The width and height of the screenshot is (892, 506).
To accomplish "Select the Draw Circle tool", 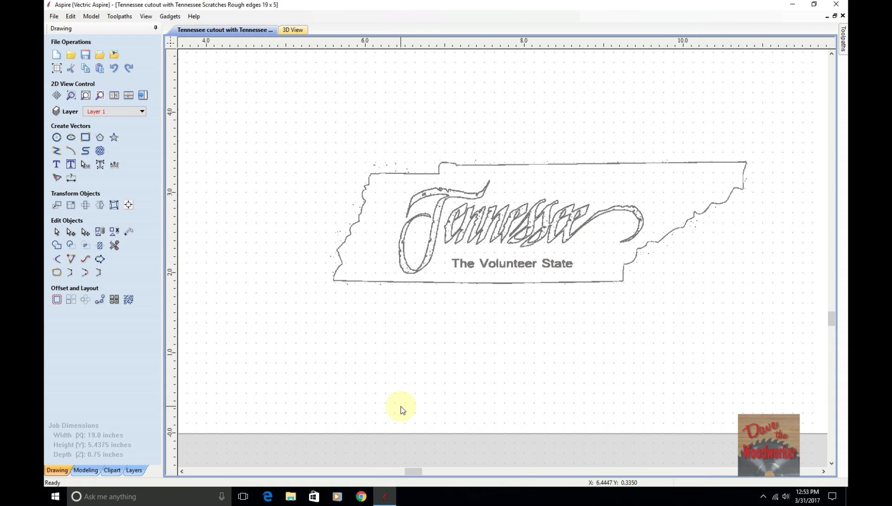I will (x=56, y=137).
